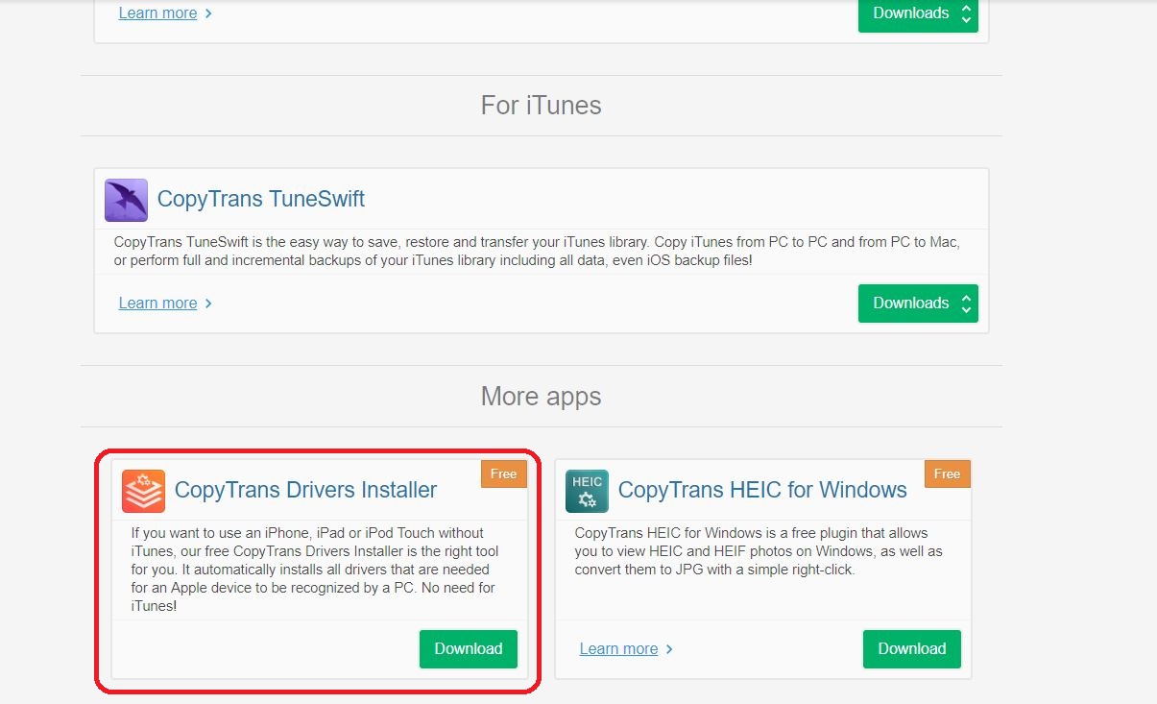Click the For iTunes section heading
Screen dimensions: 1157x704
click(x=541, y=105)
